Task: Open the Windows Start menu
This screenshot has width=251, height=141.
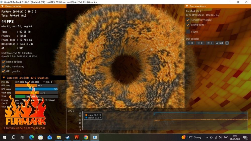Action: pyautogui.click(x=4, y=137)
